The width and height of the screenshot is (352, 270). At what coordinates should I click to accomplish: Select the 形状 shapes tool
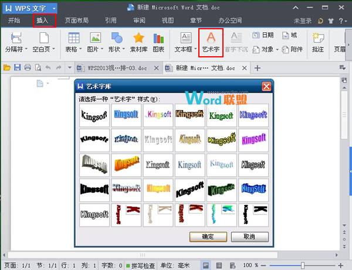[117, 37]
